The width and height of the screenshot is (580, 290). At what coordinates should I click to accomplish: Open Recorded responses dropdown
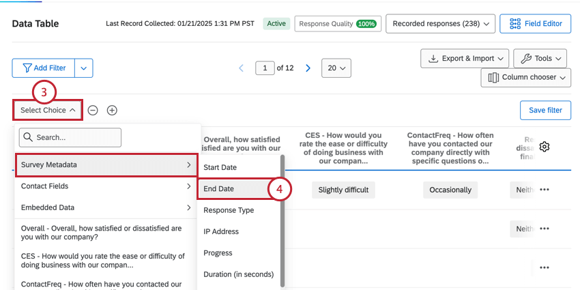(441, 24)
